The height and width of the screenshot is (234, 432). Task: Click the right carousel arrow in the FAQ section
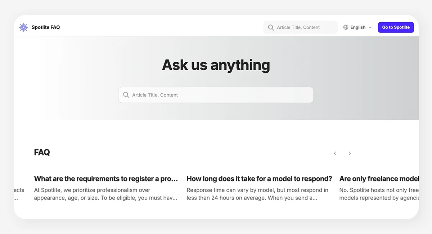coord(350,153)
